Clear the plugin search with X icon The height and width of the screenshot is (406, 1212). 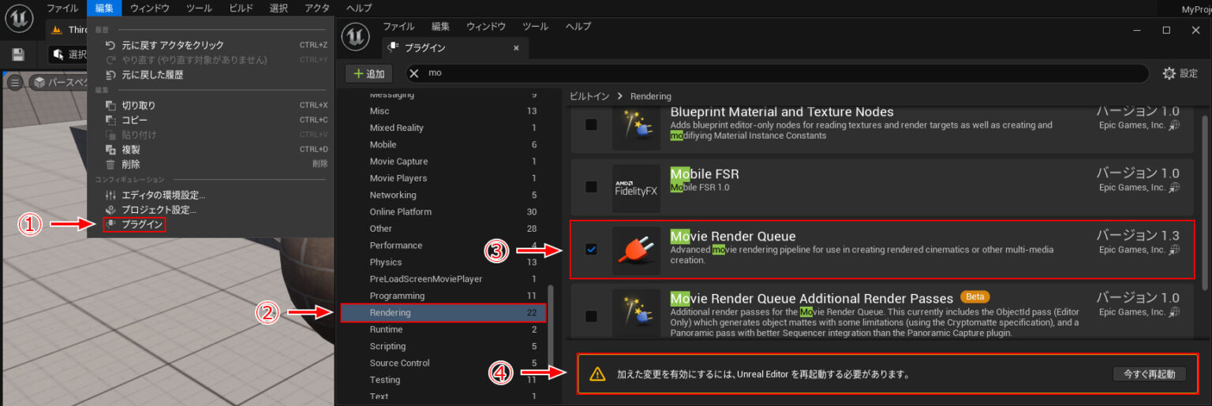[x=414, y=73]
